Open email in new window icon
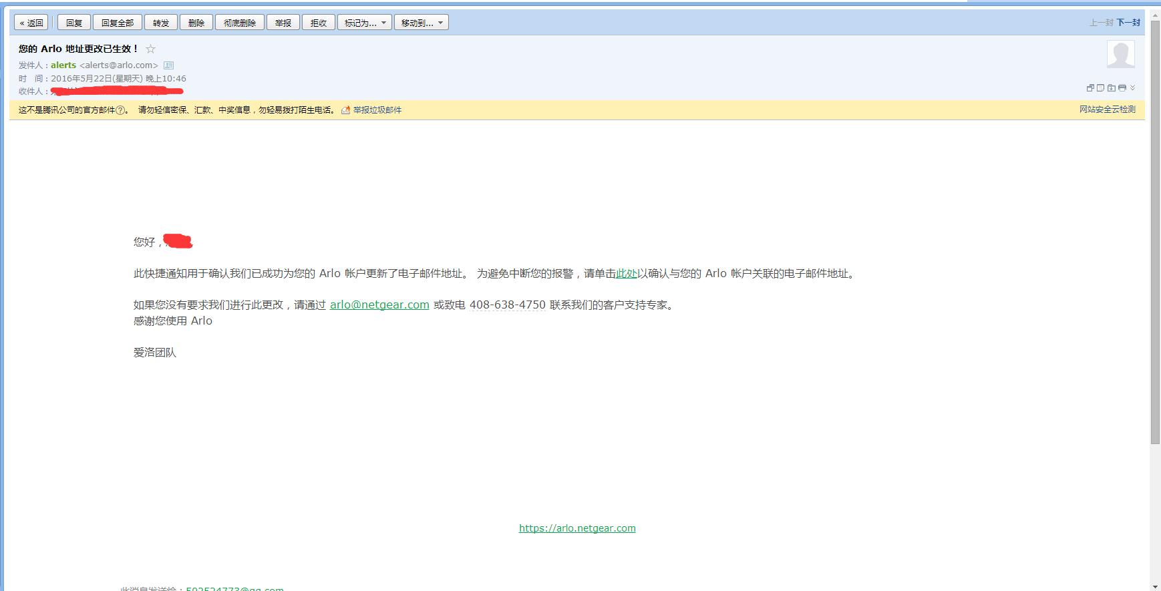The height and width of the screenshot is (591, 1161). click(x=1090, y=87)
